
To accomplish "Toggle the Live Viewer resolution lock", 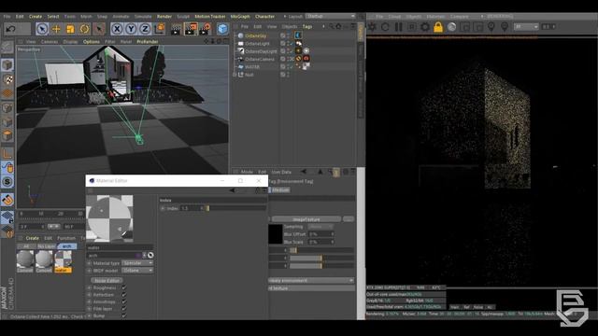I will click(x=438, y=27).
